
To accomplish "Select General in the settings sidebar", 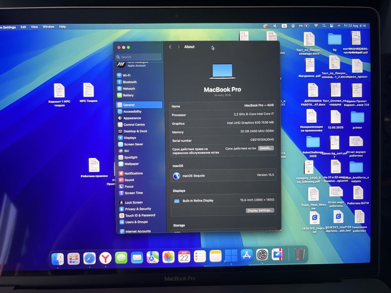I will tap(139, 105).
